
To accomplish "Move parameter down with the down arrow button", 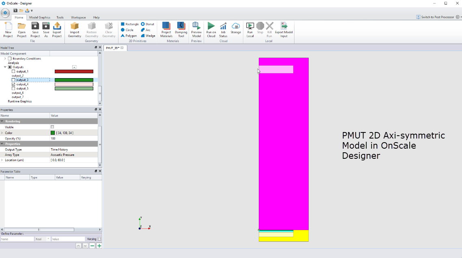I will tap(86, 245).
